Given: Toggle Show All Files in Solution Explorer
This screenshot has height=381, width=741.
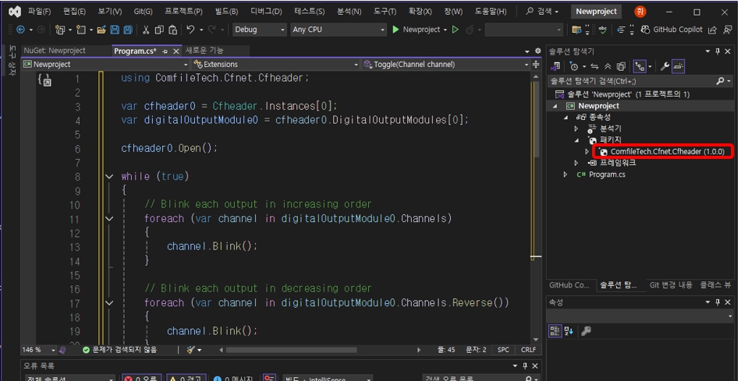Looking at the screenshot, I should pos(622,67).
